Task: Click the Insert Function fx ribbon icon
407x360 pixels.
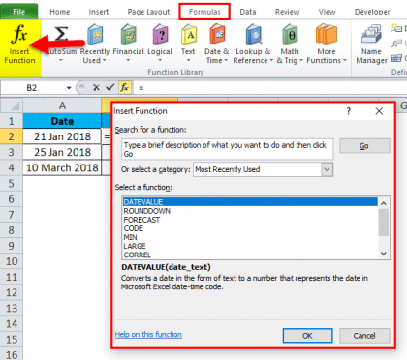Action: pyautogui.click(x=19, y=34)
